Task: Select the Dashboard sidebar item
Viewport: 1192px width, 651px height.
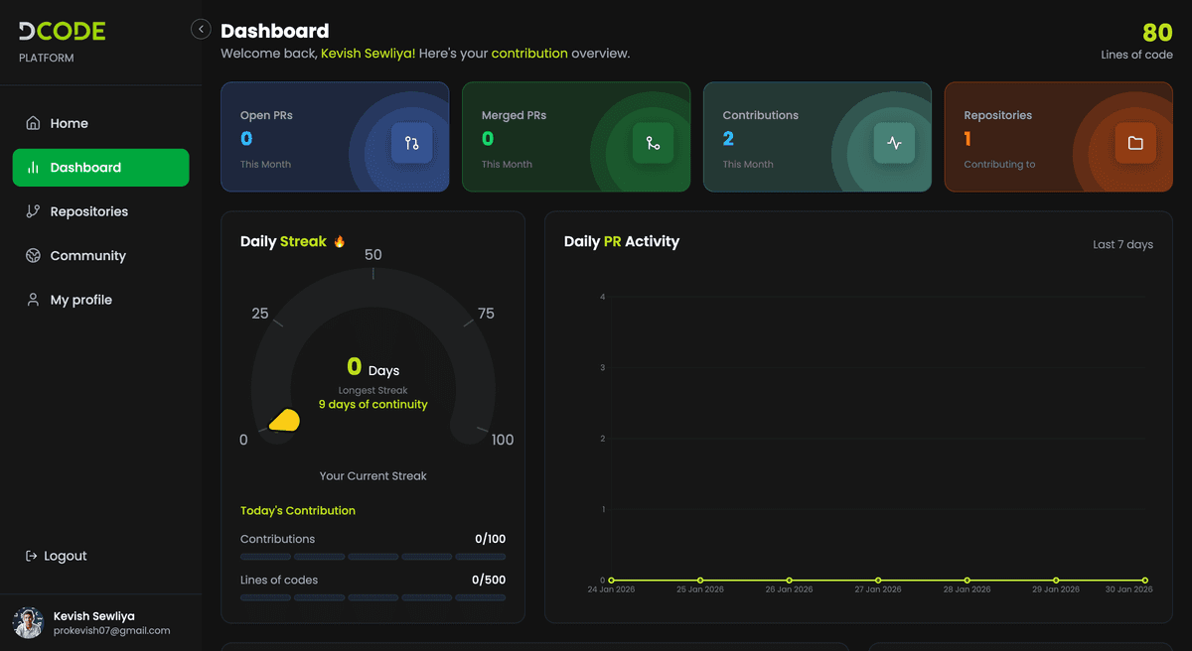Action: pos(100,168)
